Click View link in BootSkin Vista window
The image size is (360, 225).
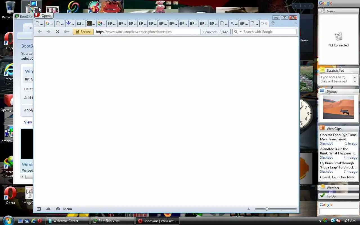pos(28,122)
